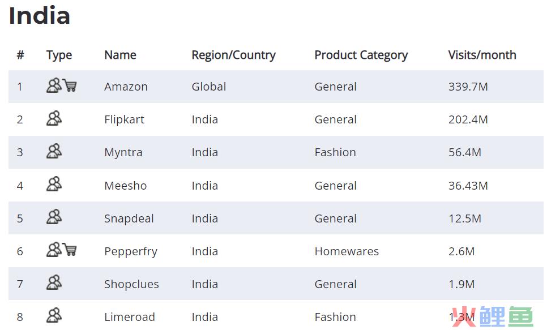Image resolution: width=547 pixels, height=330 pixels.
Task: Click the 339.7M visits value
Action: [468, 87]
